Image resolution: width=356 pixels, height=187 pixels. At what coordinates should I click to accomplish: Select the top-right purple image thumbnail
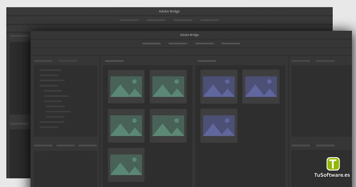click(x=261, y=86)
